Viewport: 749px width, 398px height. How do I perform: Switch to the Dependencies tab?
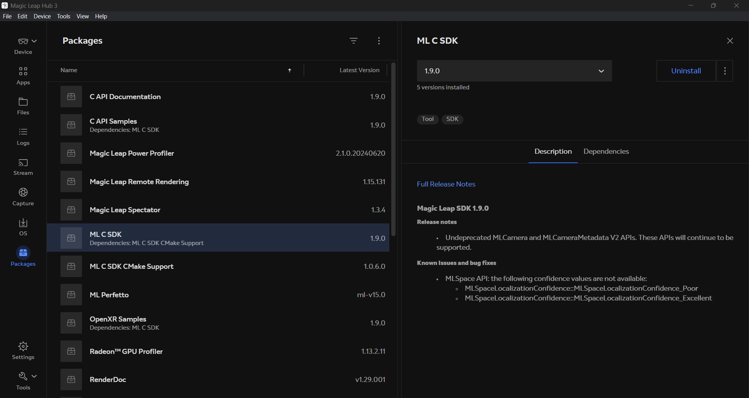point(606,151)
